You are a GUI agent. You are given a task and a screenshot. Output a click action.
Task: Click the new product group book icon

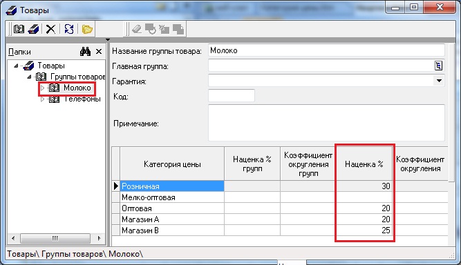pyautogui.click(x=19, y=29)
